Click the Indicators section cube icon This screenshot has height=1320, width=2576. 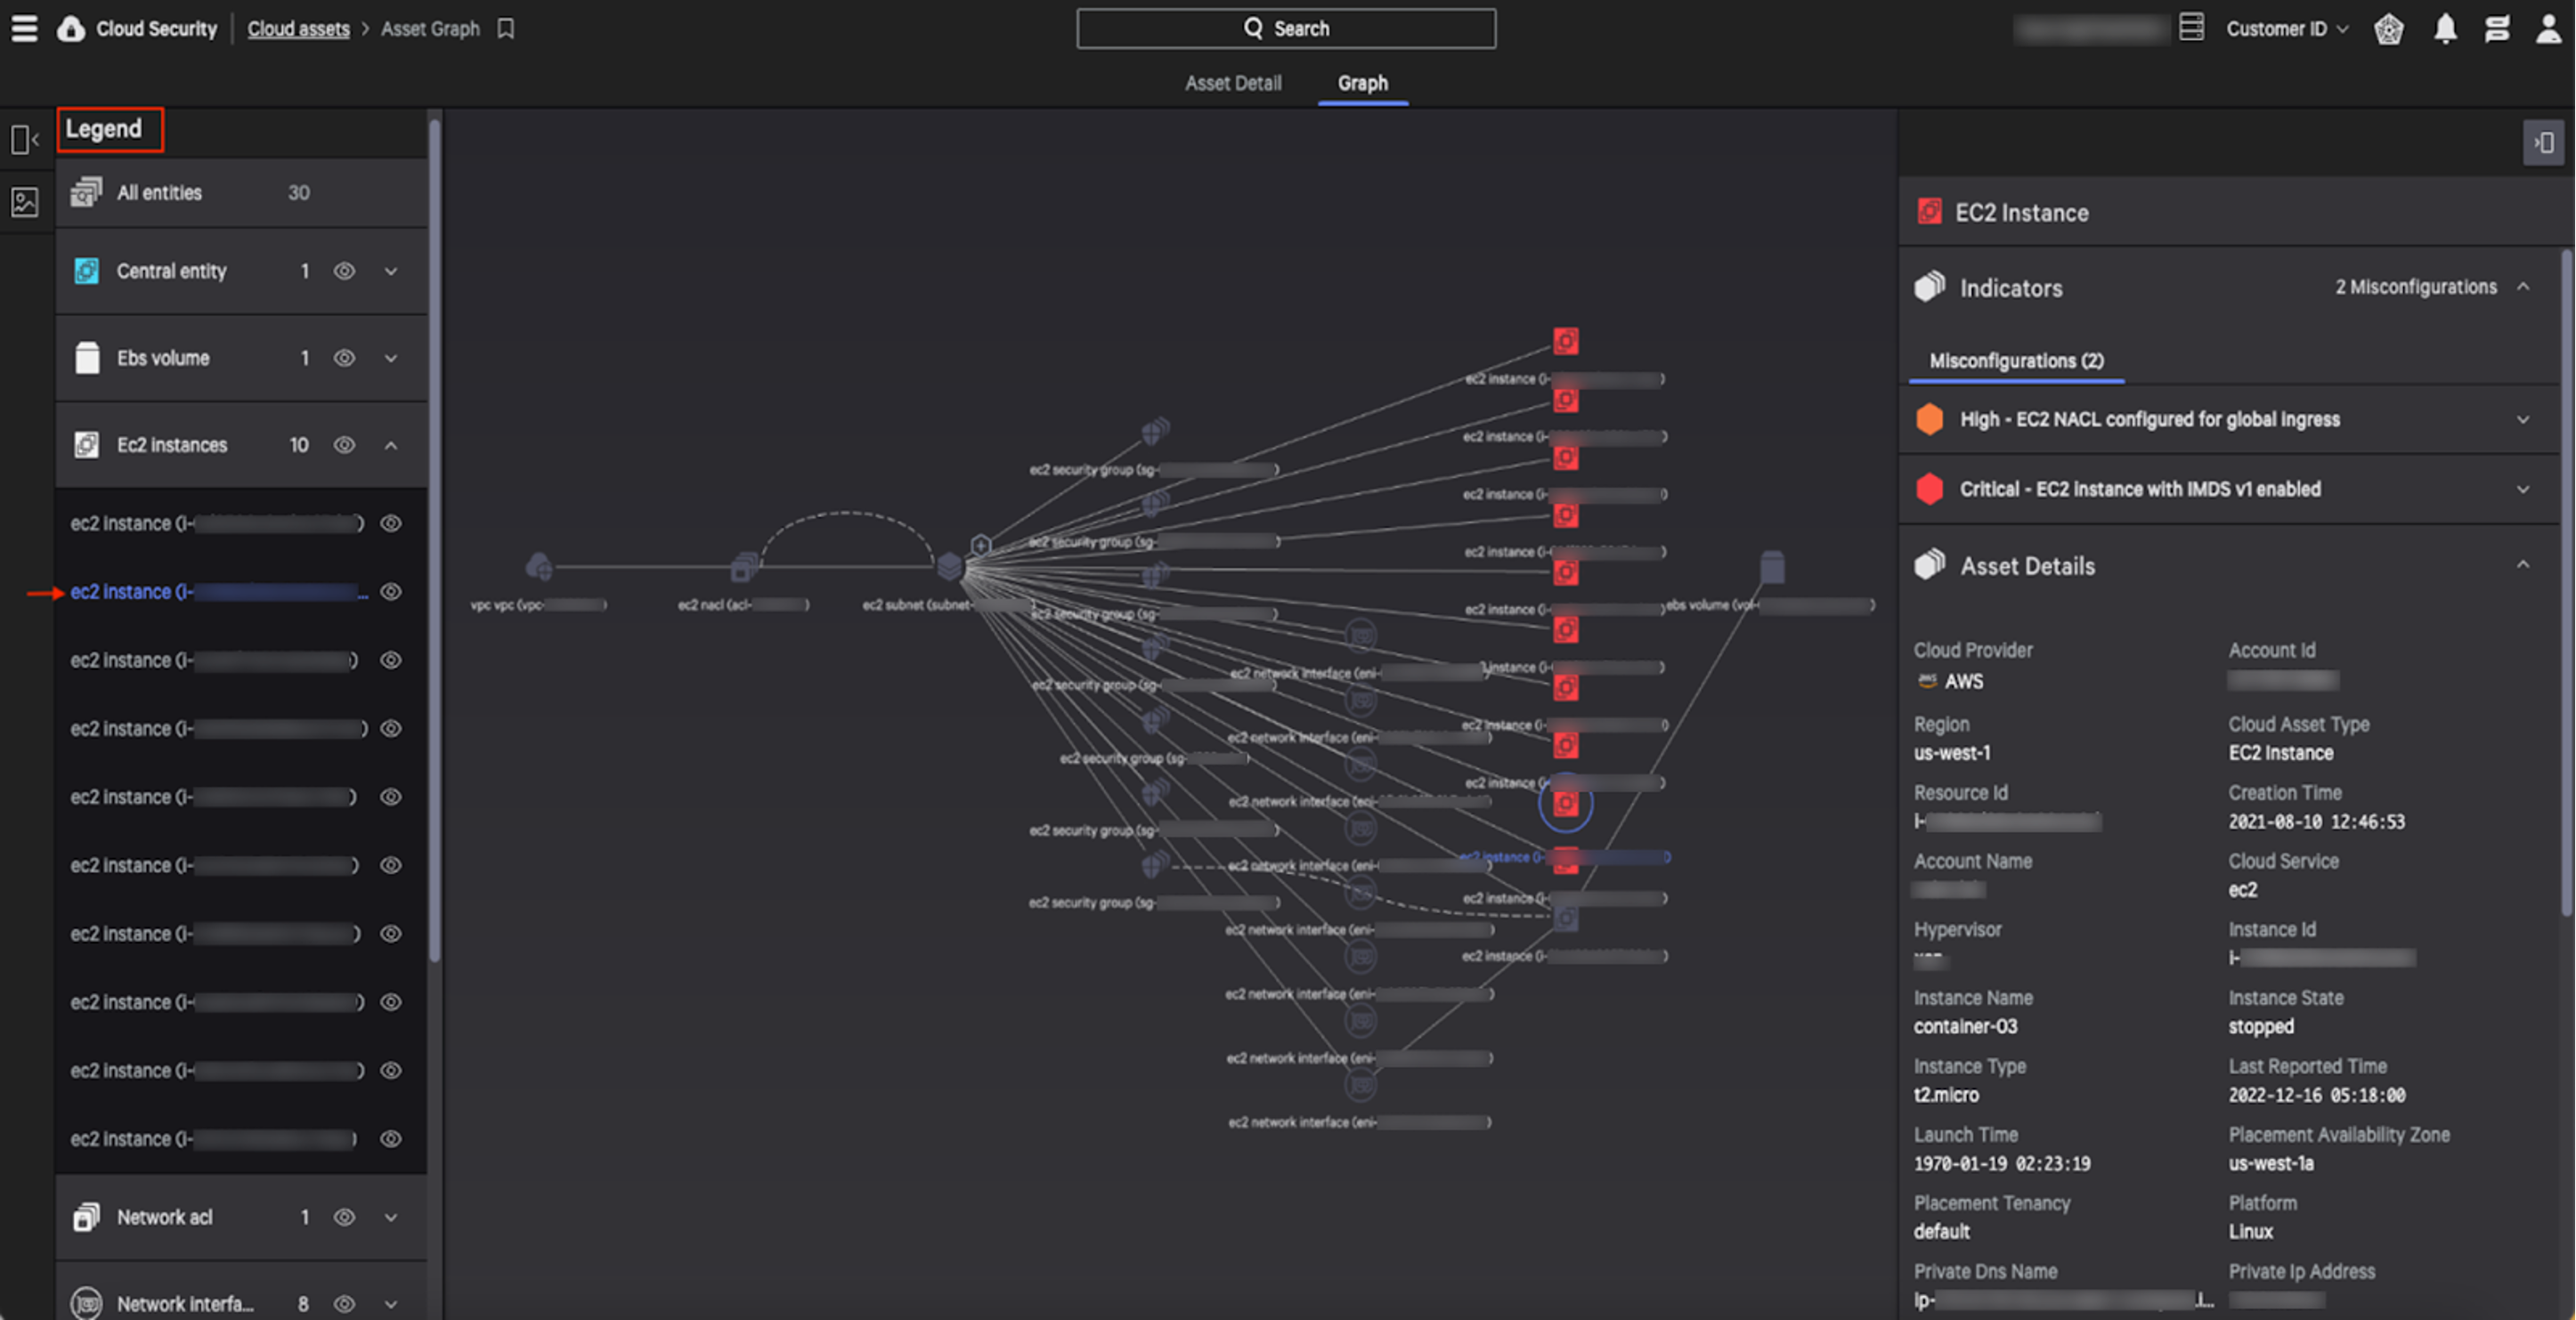(x=1930, y=287)
